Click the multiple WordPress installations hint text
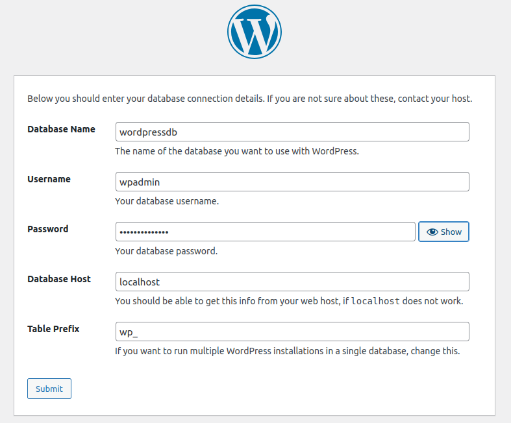The width and height of the screenshot is (511, 423). 287,351
